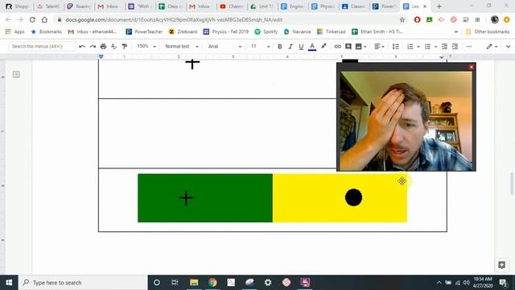Open the editing mode pencil dropdown

(x=492, y=47)
